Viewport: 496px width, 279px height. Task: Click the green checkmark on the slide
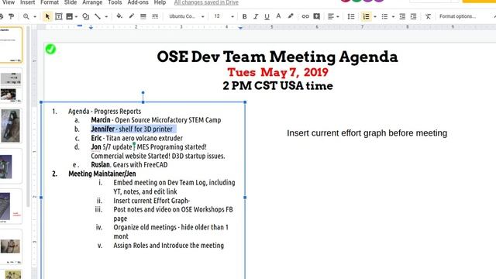[50, 49]
